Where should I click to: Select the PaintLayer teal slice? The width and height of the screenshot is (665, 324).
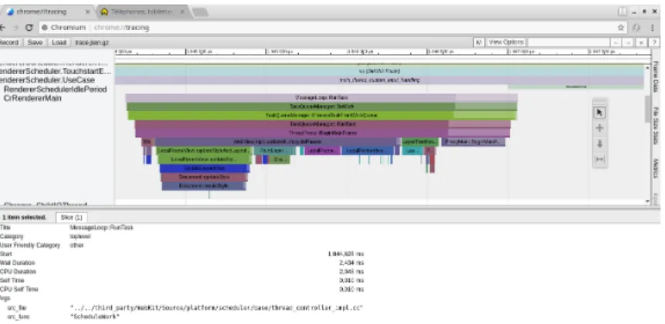276,150
